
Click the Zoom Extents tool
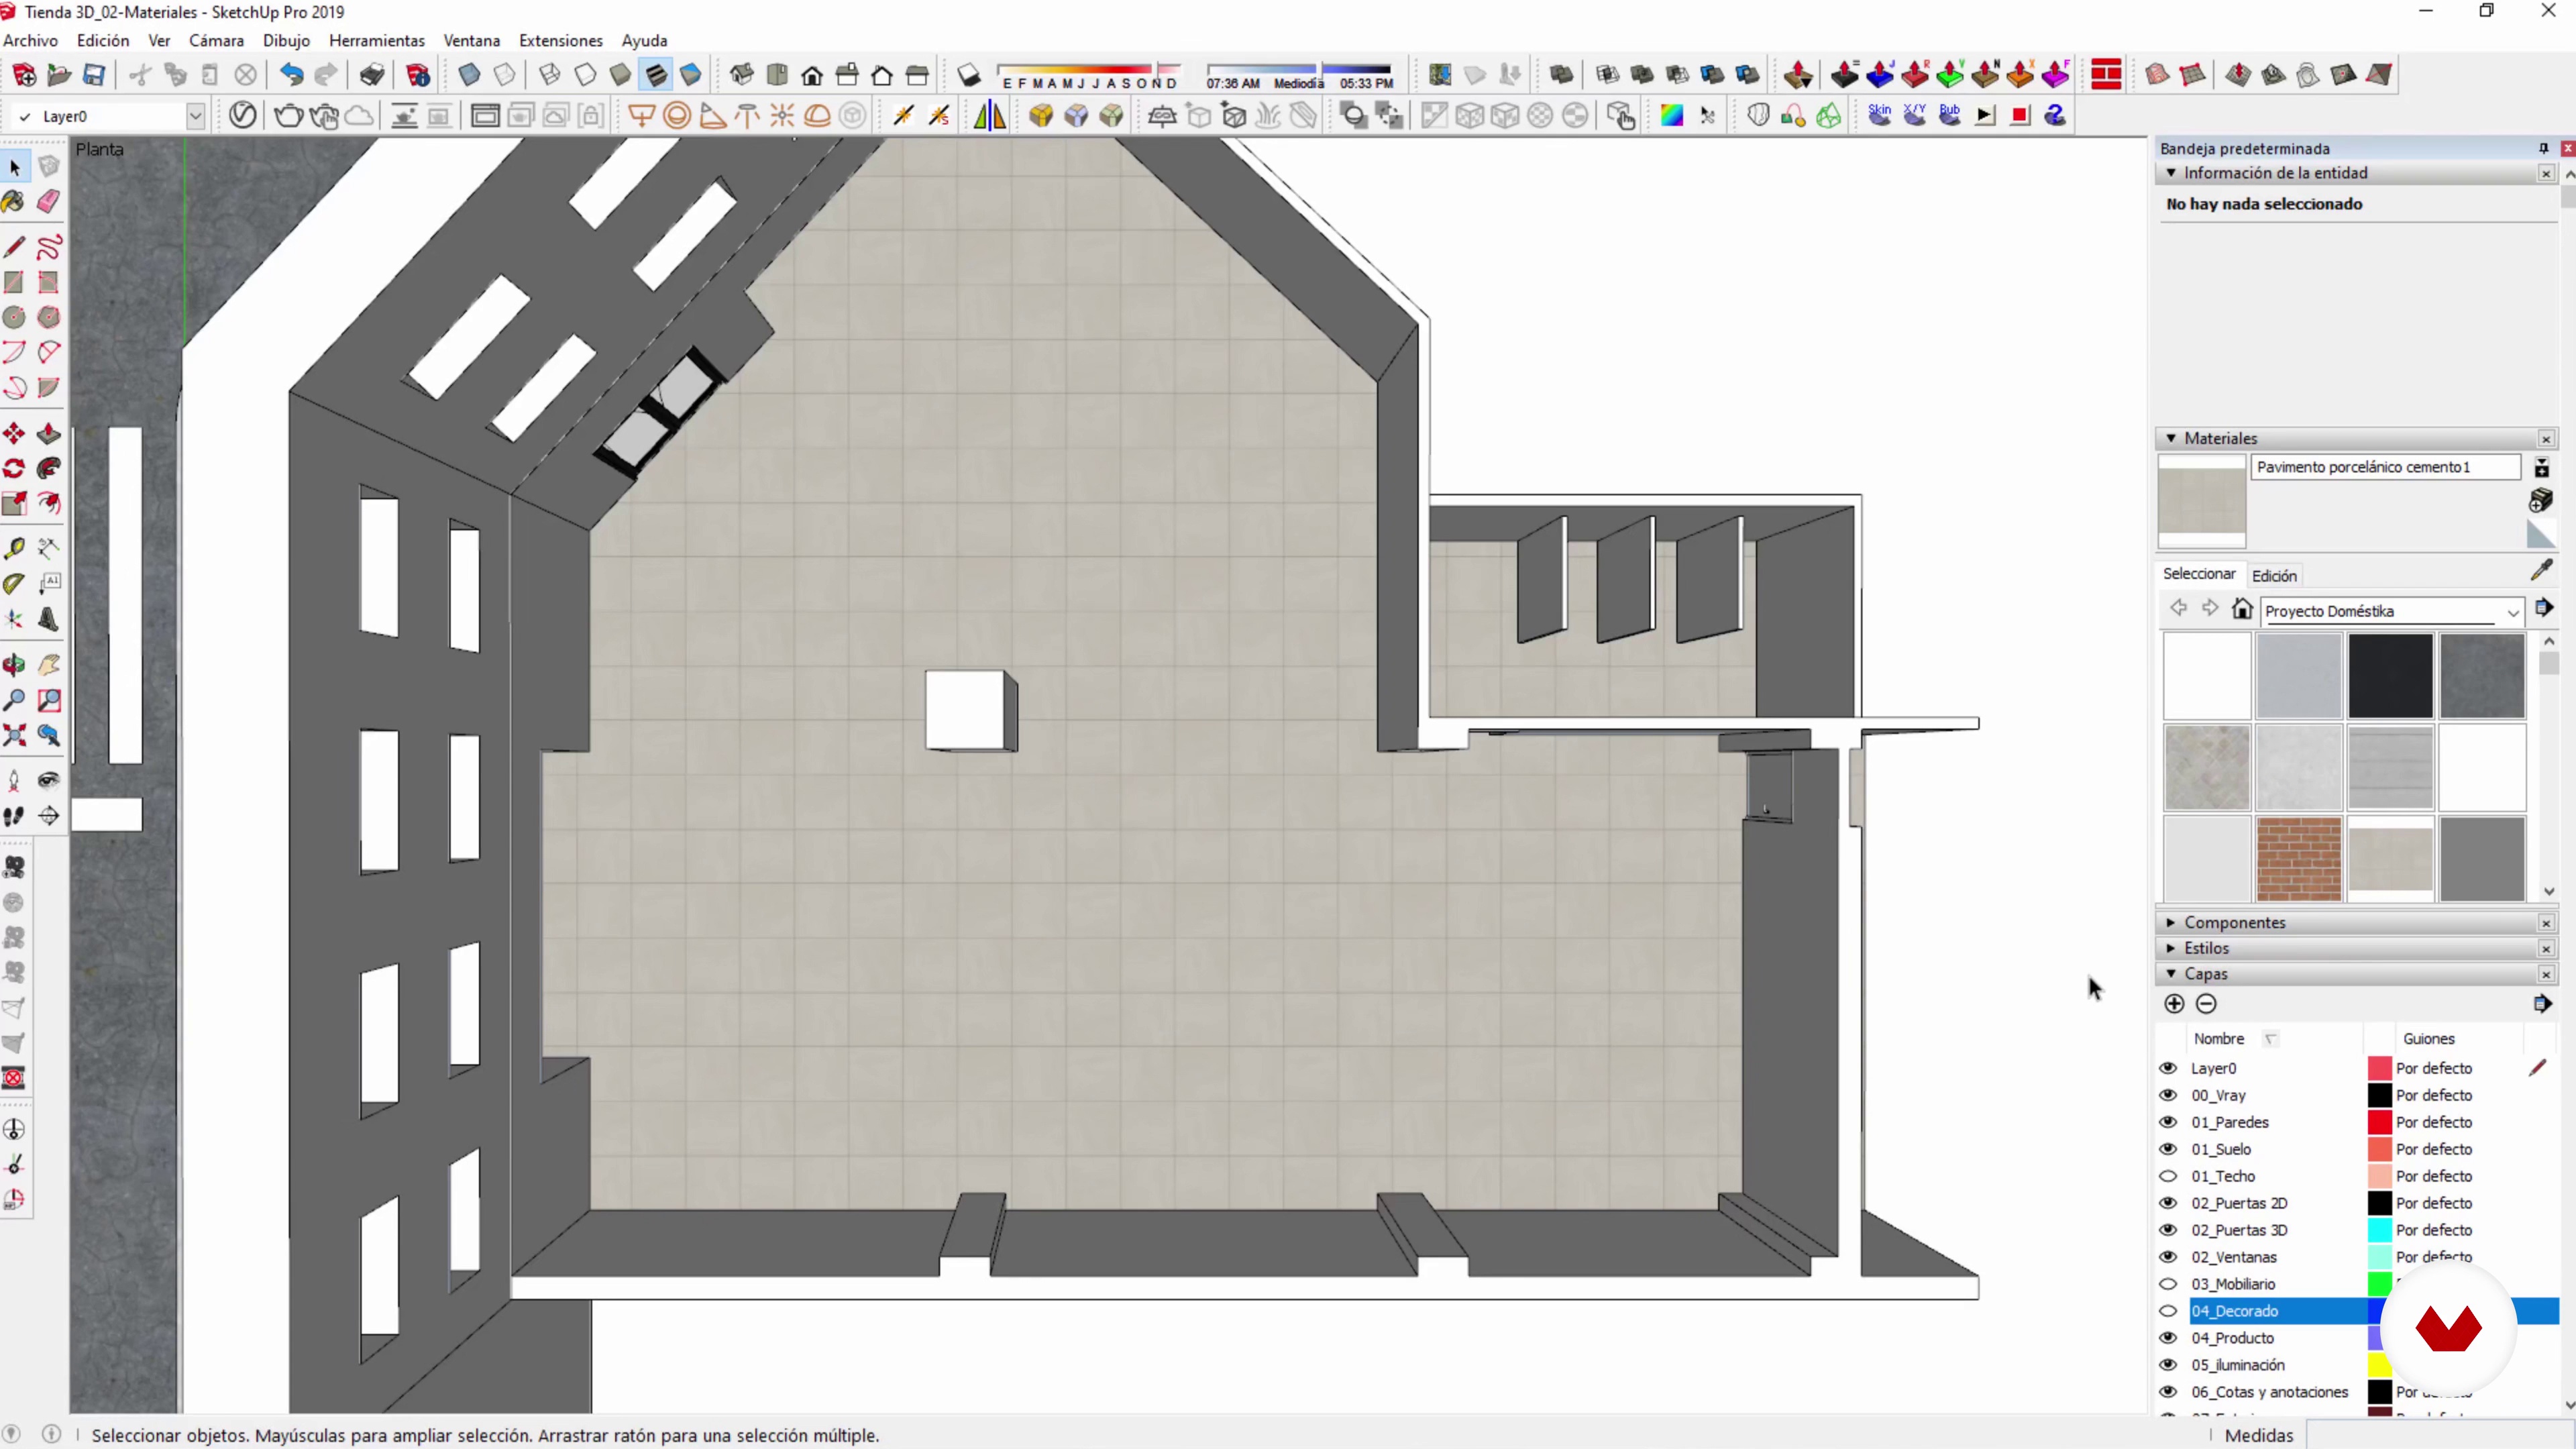(x=14, y=735)
